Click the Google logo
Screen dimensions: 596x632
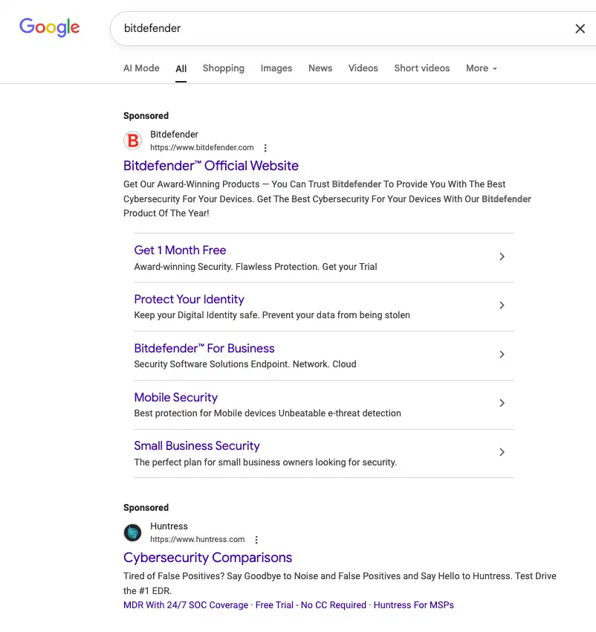pos(50,28)
